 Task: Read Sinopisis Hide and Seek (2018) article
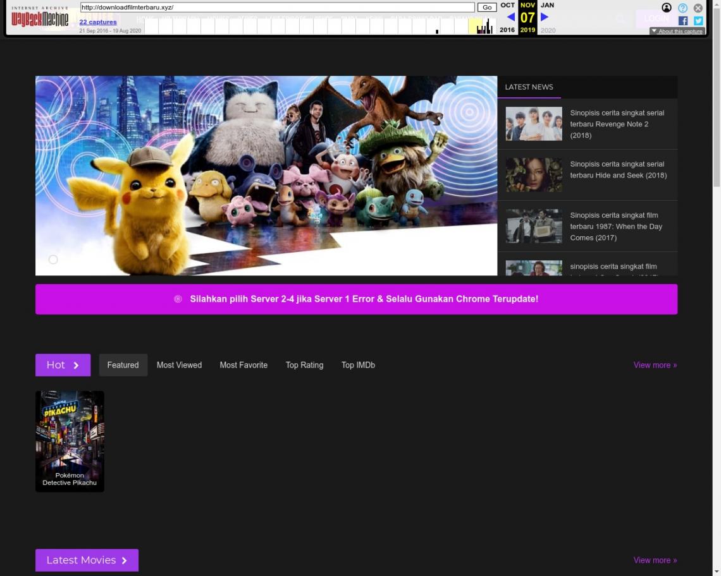[618, 169]
